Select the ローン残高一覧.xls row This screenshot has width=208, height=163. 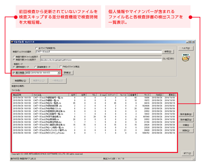94,127
